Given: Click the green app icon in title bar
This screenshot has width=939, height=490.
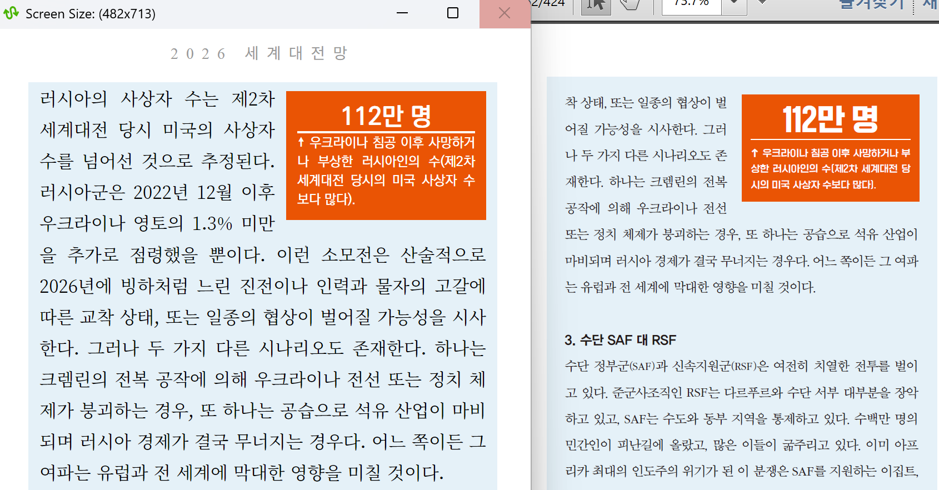Looking at the screenshot, I should (x=11, y=13).
